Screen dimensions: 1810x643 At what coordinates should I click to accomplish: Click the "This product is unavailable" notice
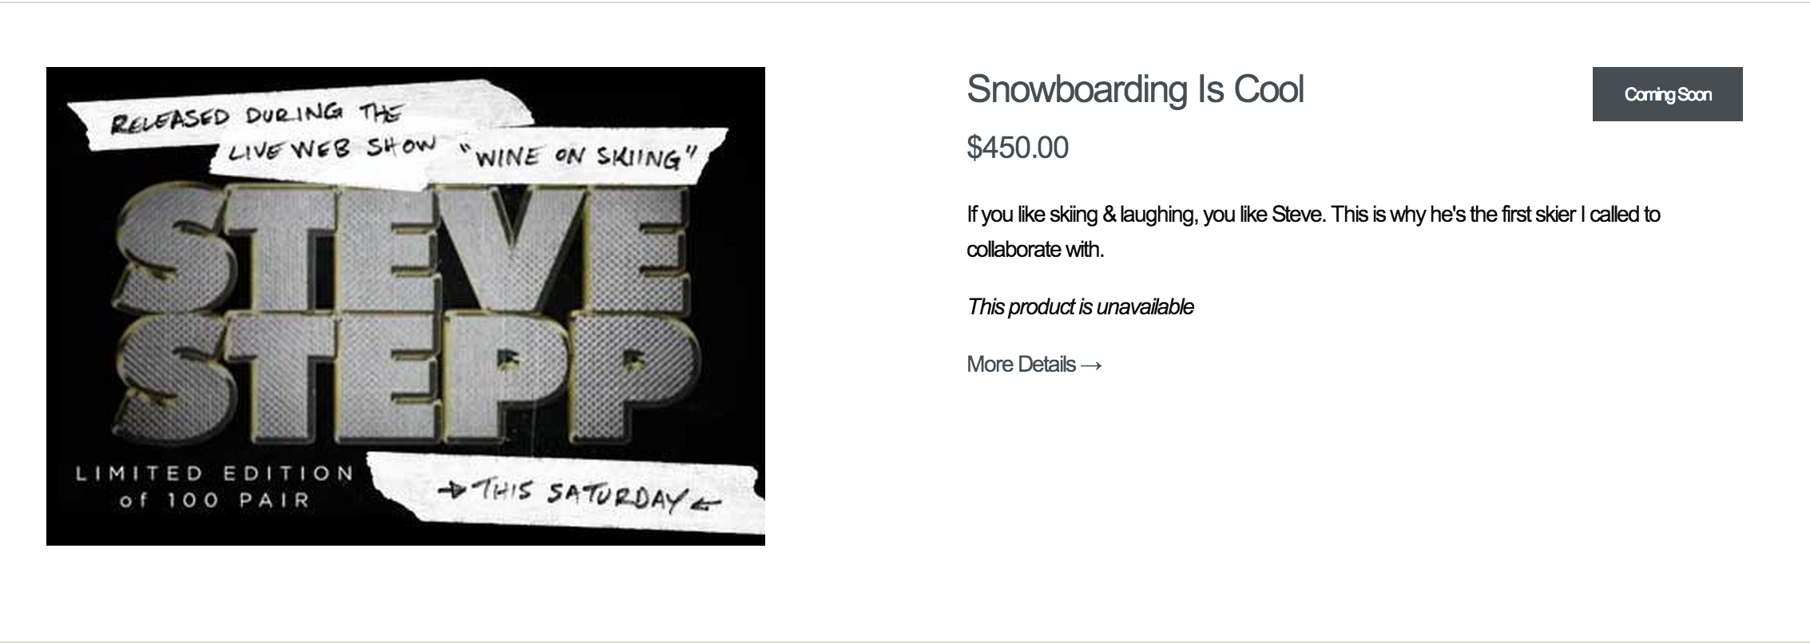1080,307
